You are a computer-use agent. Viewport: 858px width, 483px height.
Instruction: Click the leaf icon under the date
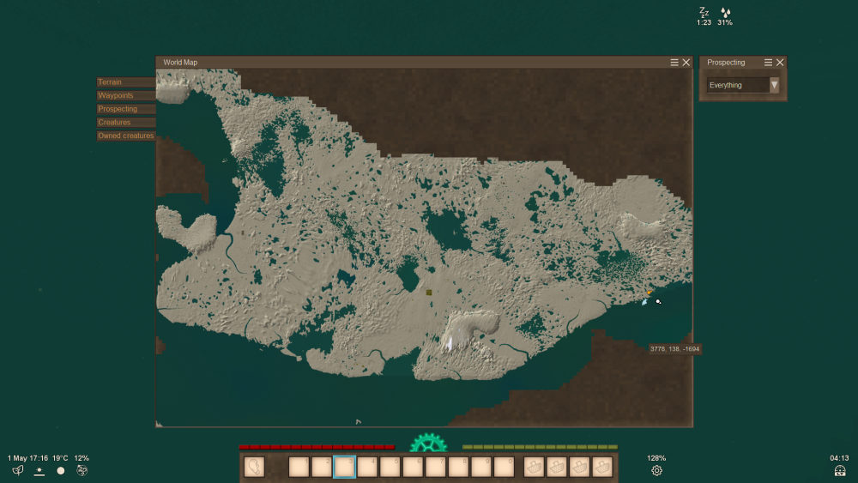pos(17,470)
